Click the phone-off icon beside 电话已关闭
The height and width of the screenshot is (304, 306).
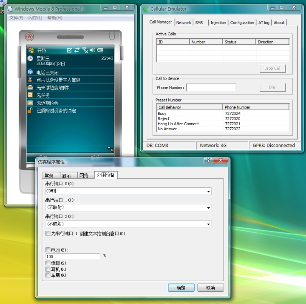click(x=30, y=72)
